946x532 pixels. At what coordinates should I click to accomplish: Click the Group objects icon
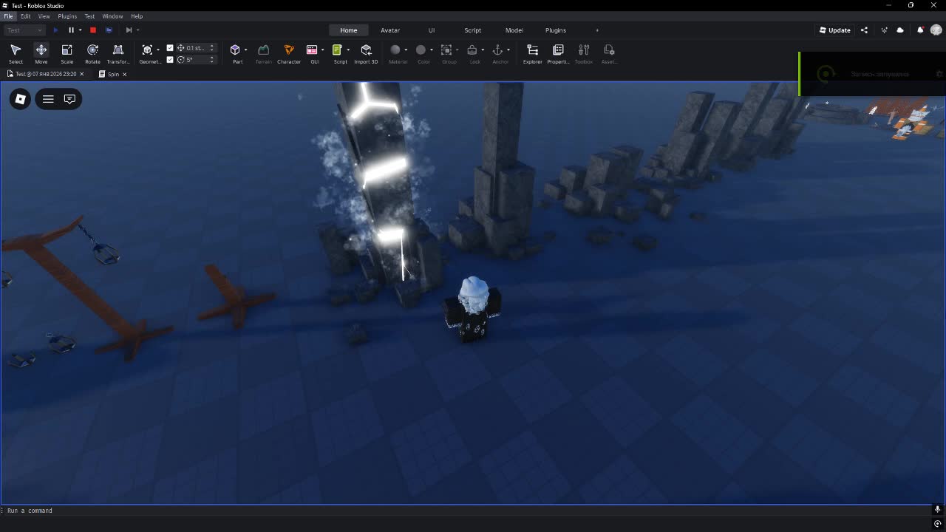pyautogui.click(x=446, y=50)
